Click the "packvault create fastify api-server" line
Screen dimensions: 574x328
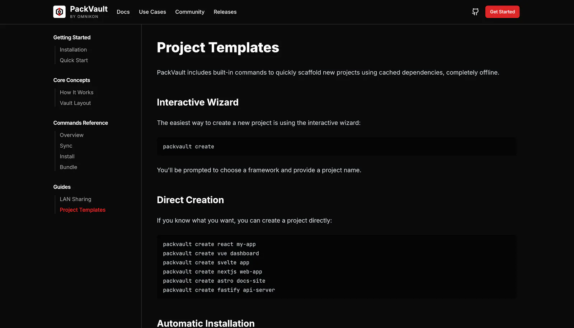click(x=219, y=290)
